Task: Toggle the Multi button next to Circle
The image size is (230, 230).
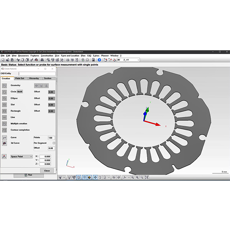Action: (x=20, y=92)
